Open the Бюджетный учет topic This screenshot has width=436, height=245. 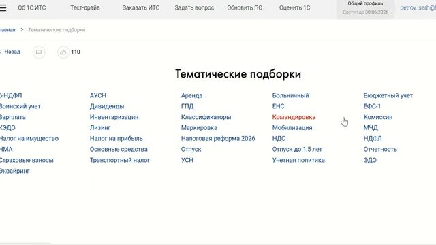388,95
